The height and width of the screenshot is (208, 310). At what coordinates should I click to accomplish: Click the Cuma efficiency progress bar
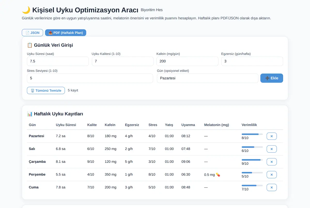(252, 186)
